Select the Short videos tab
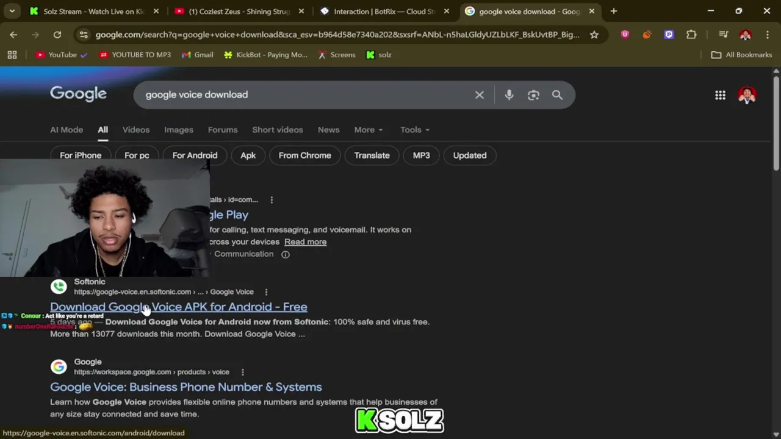The height and width of the screenshot is (439, 781). [x=278, y=130]
